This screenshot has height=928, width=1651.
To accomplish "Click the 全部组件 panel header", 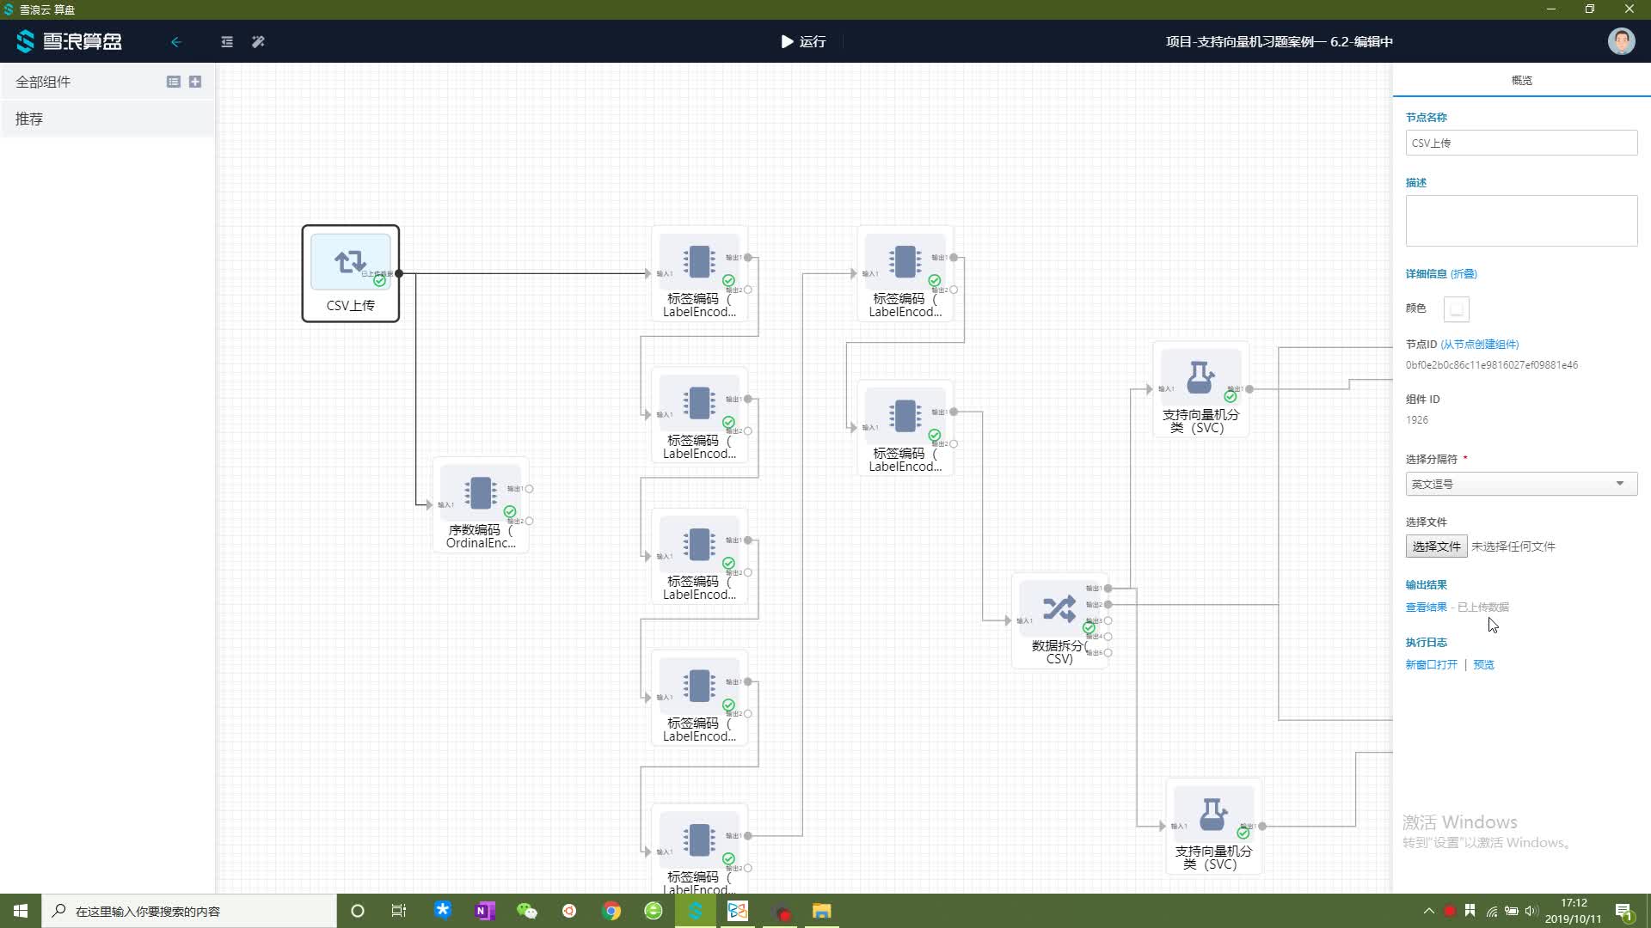I will [43, 82].
